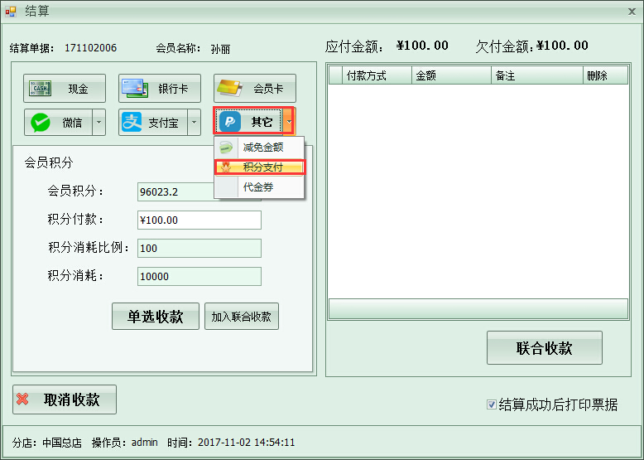Select the 银行卡 payment label
Image resolution: width=644 pixels, height=460 pixels.
click(173, 89)
